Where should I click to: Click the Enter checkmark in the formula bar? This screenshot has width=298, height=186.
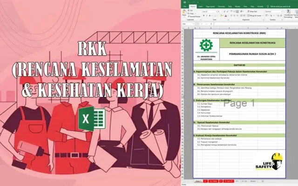click(206, 24)
